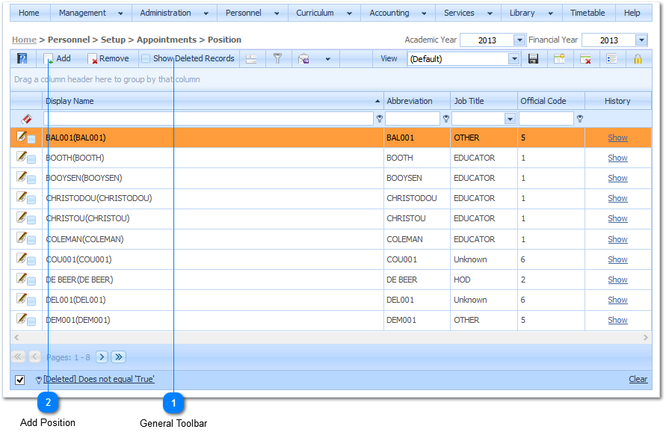Image resolution: width=666 pixels, height=441 pixels.
Task: Uncheck the active filter checkbox at the bottom
Action: [x=20, y=380]
